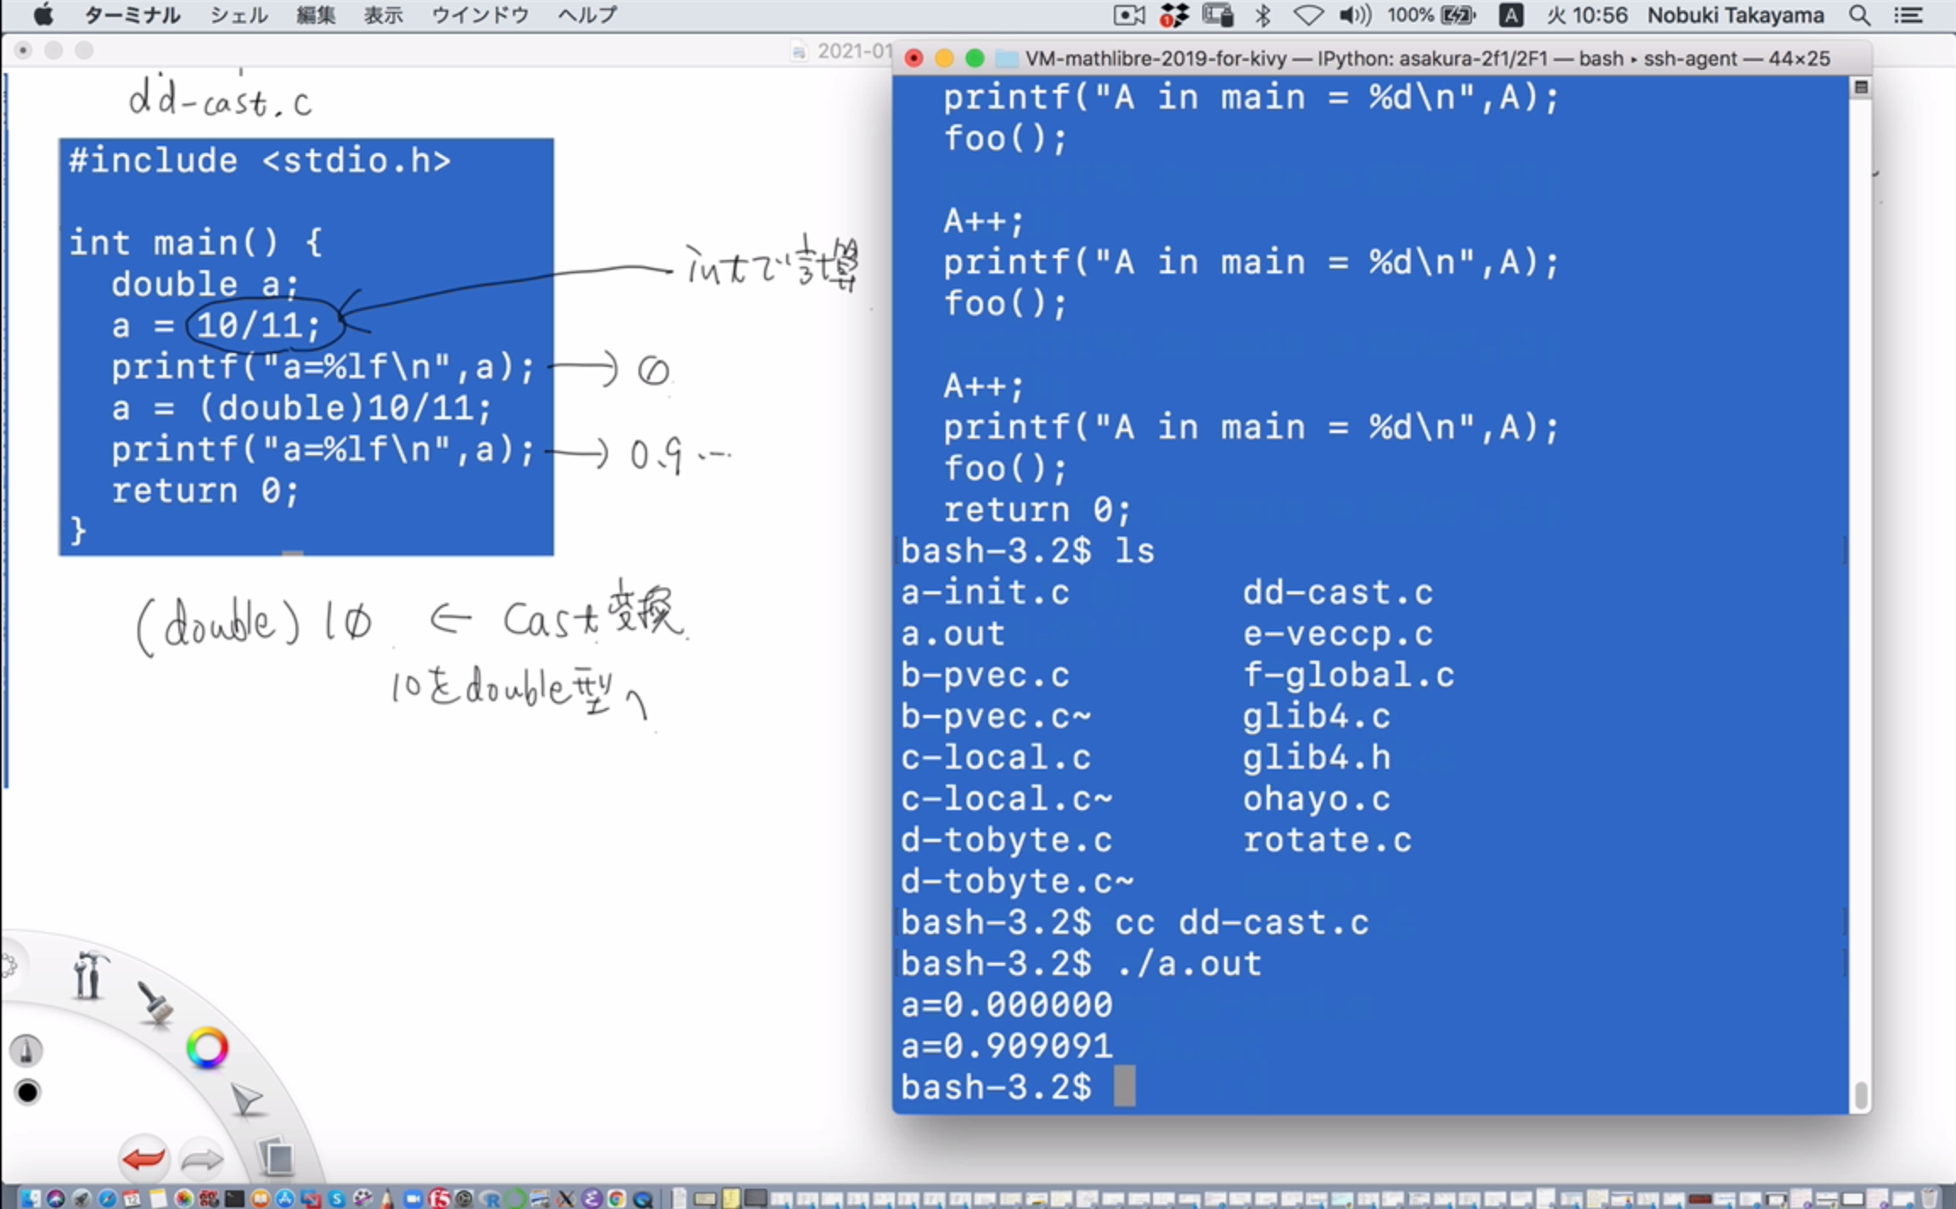Click the screen recording camera menu bar icon
This screenshot has width=1956, height=1209.
pyautogui.click(x=1128, y=14)
